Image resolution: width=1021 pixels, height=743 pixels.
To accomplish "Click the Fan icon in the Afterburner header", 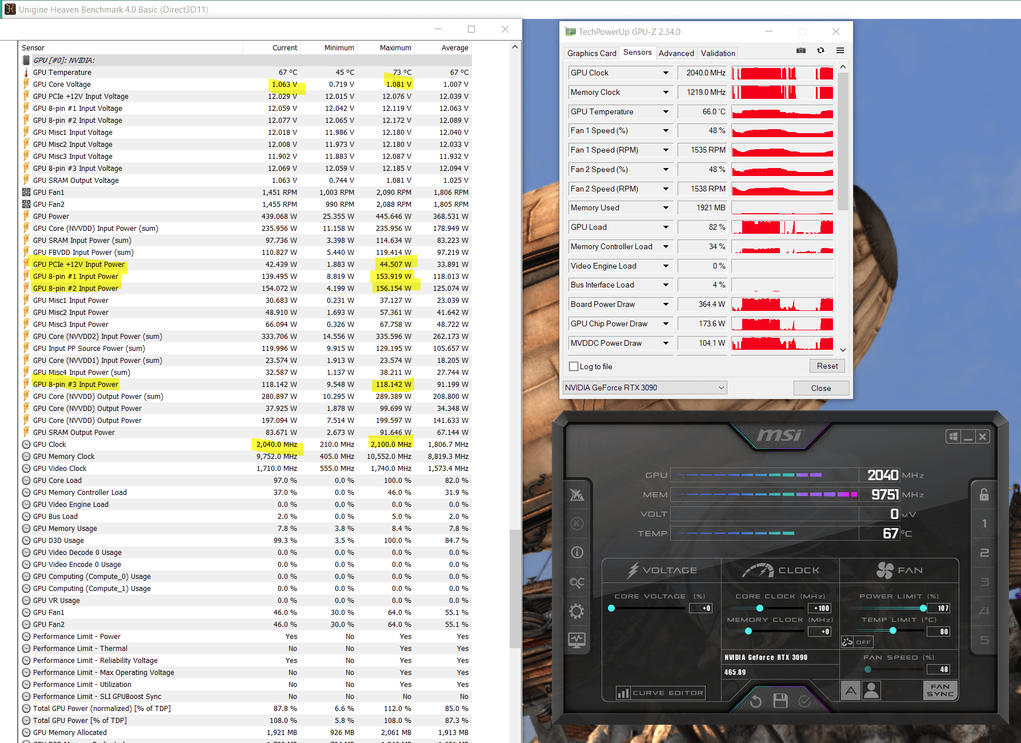I will pos(884,570).
